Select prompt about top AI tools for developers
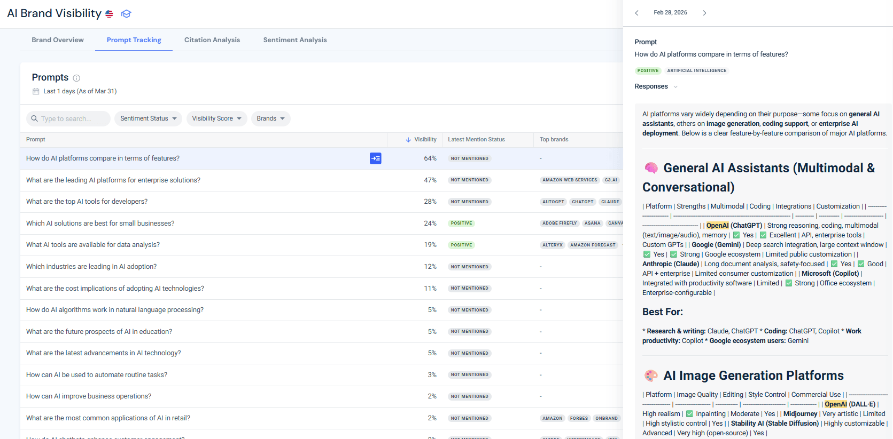The width and height of the screenshot is (893, 439). 87,202
